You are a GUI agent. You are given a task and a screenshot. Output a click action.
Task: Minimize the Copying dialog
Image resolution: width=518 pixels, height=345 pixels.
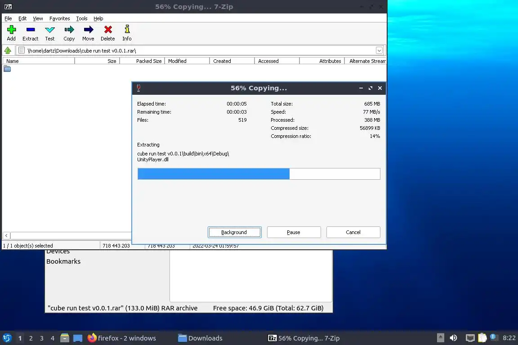361,88
